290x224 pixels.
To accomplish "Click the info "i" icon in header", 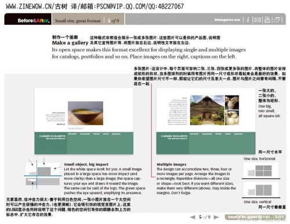I will (248, 20).
